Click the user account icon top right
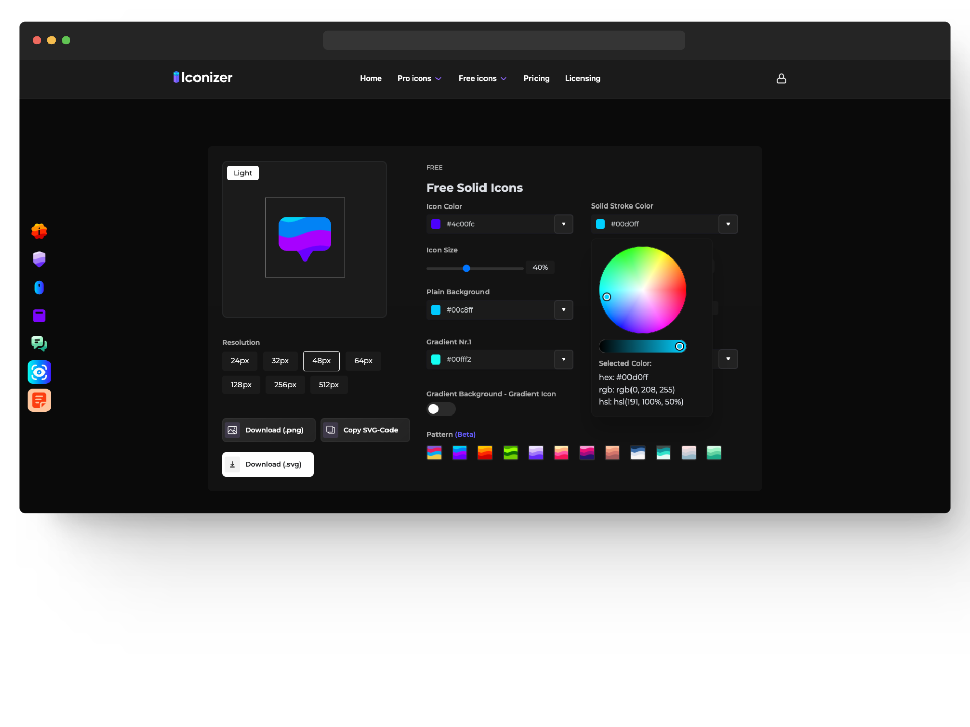 pos(781,79)
